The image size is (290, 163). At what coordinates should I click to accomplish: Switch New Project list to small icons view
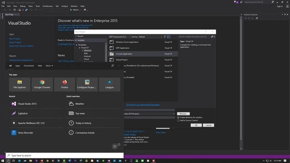[x=165, y=37]
